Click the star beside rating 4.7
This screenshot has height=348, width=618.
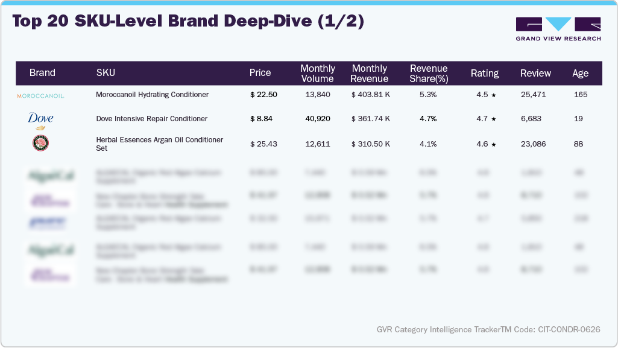tap(493, 119)
